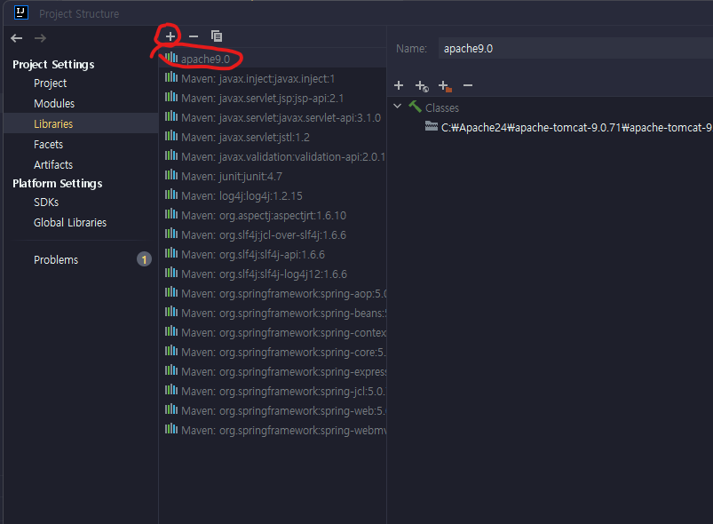The width and height of the screenshot is (713, 524).
Task: Open the Artifacts settings page
Action: (x=53, y=164)
